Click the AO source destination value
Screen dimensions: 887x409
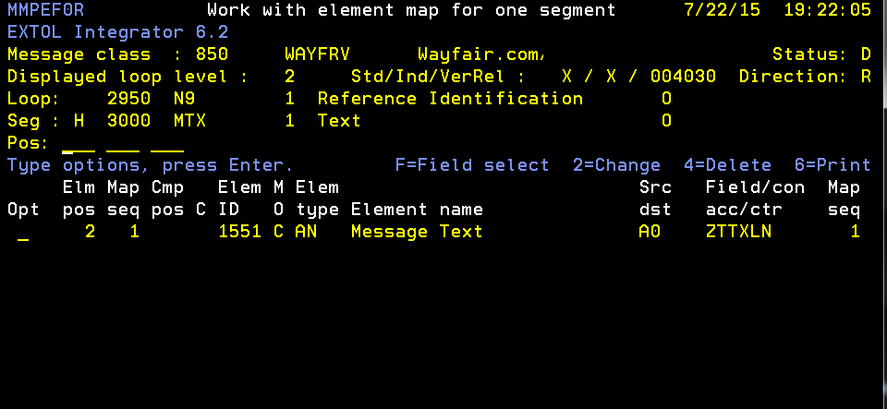[650, 232]
